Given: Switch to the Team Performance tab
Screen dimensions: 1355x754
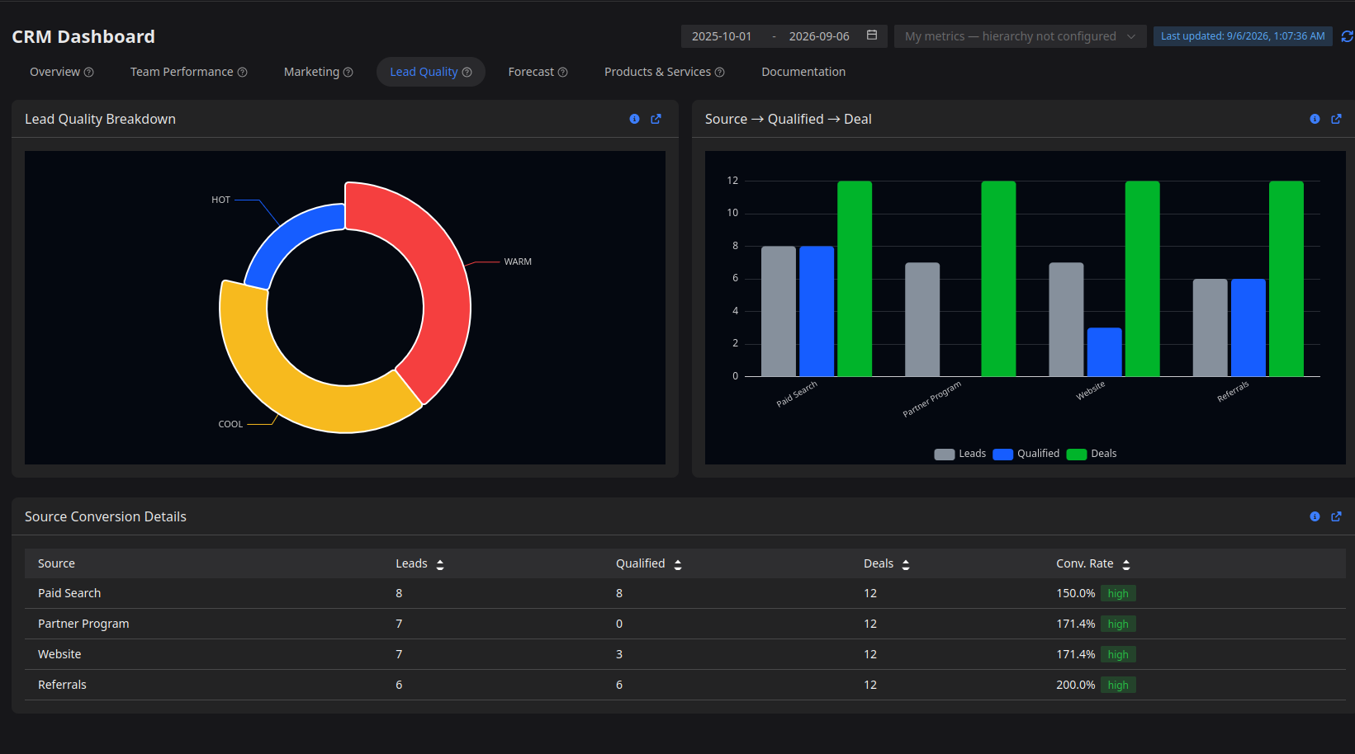Looking at the screenshot, I should coord(188,72).
